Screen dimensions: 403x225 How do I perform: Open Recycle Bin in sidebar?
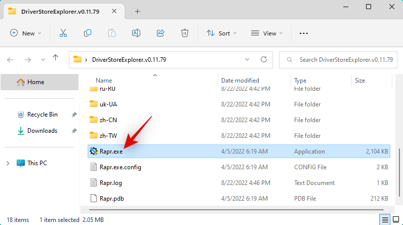[43, 115]
